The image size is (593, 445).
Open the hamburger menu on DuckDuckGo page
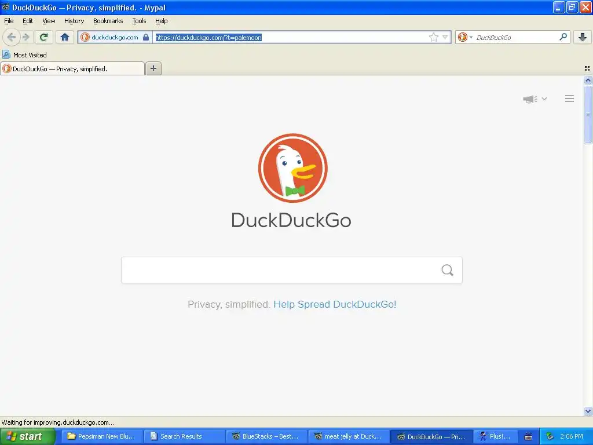pos(570,99)
